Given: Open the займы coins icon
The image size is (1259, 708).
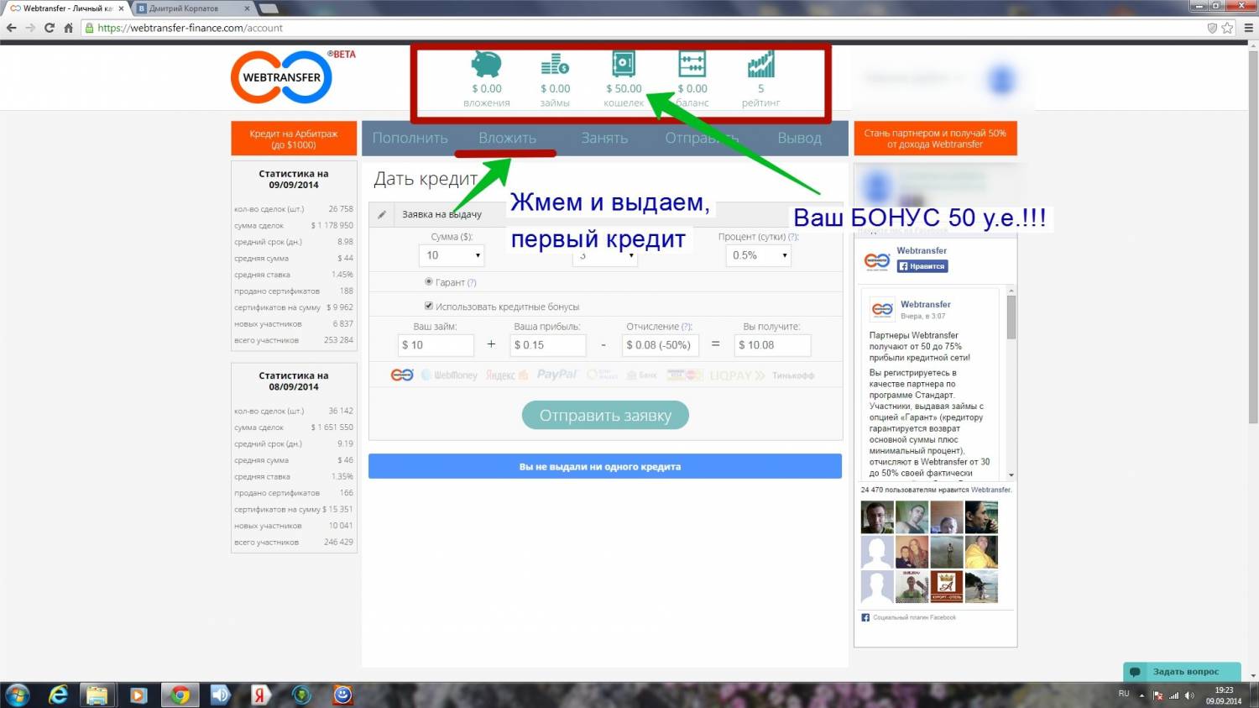Looking at the screenshot, I should [x=555, y=65].
